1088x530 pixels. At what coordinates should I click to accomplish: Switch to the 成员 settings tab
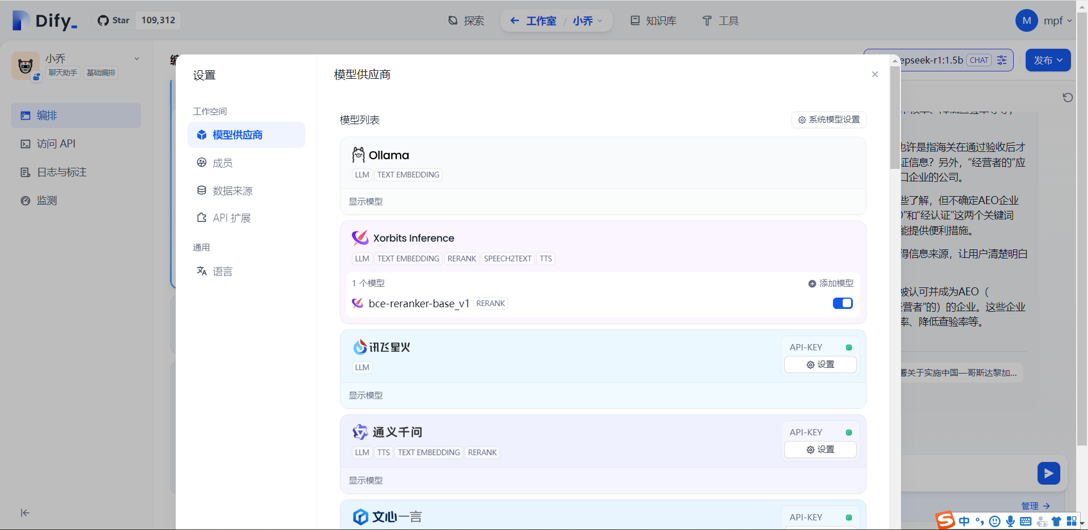[x=222, y=163]
